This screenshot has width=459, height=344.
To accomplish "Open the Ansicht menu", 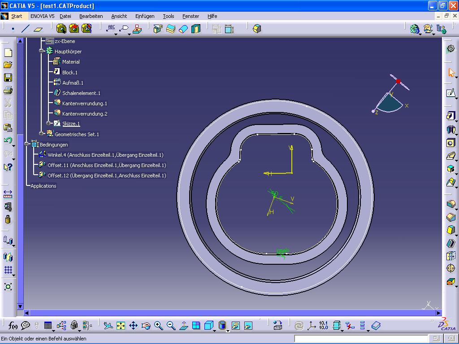I will click(119, 17).
